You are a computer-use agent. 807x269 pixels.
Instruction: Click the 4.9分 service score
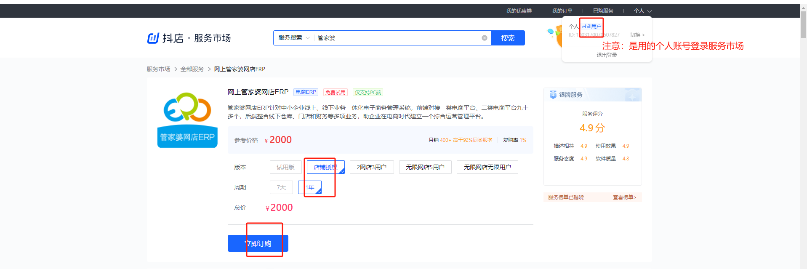pyautogui.click(x=592, y=128)
